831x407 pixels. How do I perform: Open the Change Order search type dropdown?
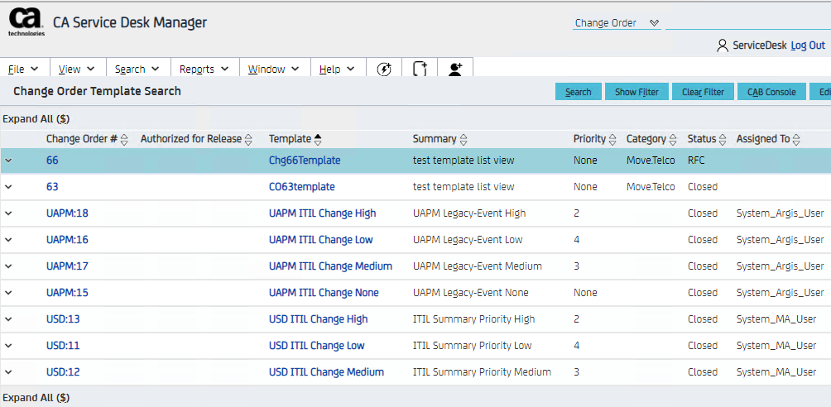pos(617,23)
